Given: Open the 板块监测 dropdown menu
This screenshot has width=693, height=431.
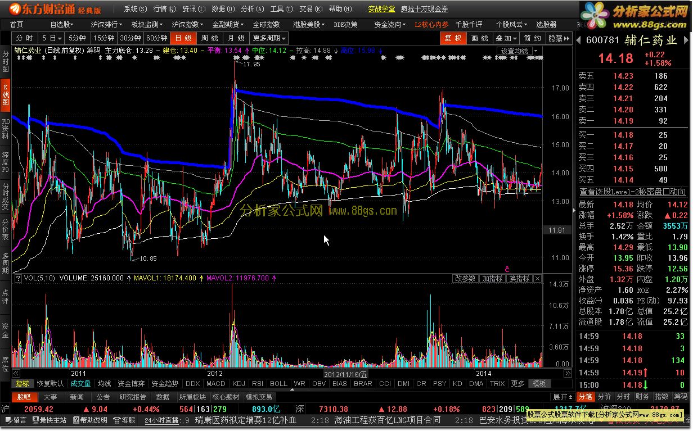Looking at the screenshot, I should [147, 25].
